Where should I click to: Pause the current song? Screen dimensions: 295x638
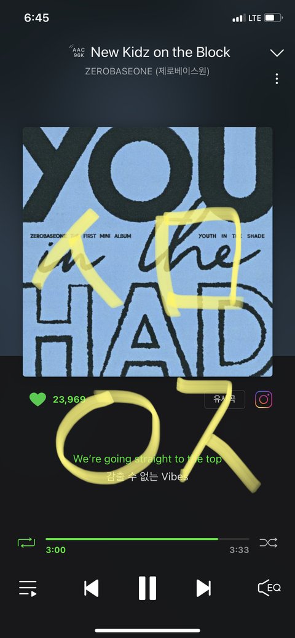[x=147, y=588]
